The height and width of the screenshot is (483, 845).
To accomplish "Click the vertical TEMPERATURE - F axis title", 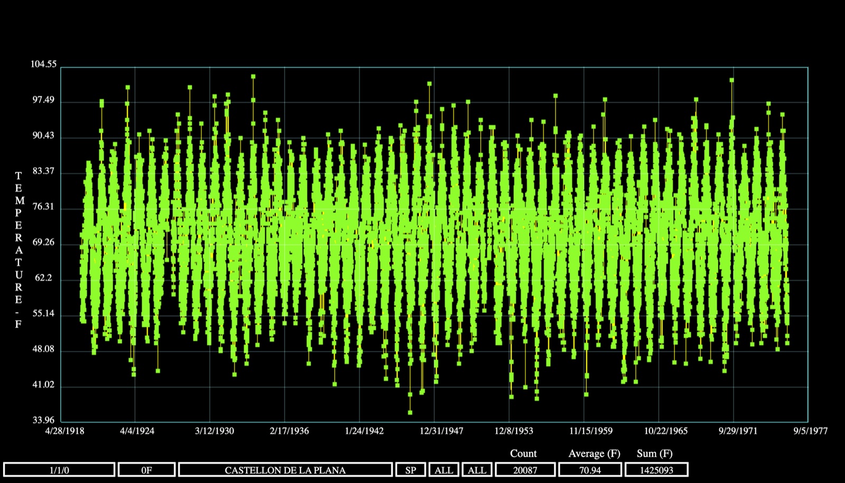I will pyautogui.click(x=19, y=250).
